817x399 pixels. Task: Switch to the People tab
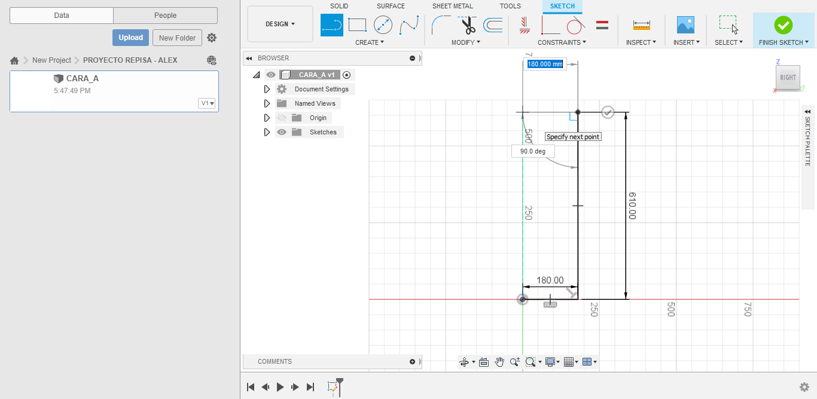(165, 16)
